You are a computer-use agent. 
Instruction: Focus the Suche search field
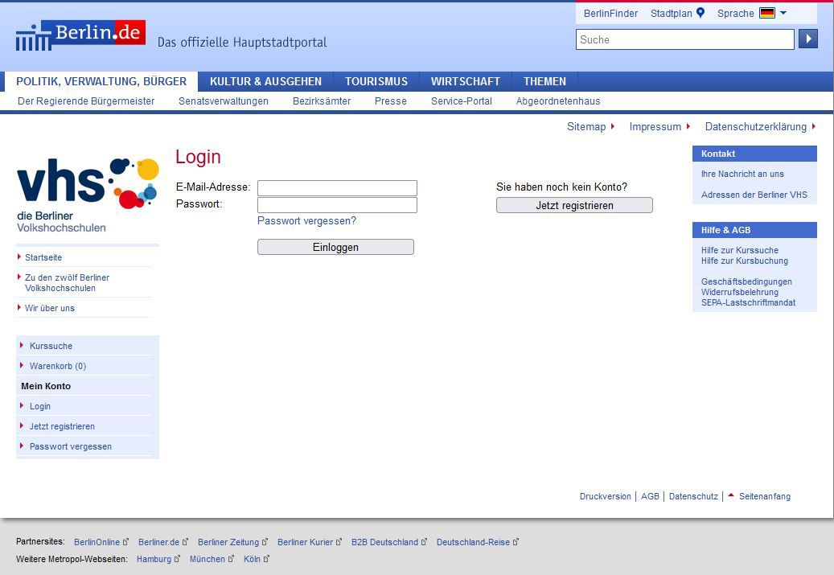[x=685, y=39]
